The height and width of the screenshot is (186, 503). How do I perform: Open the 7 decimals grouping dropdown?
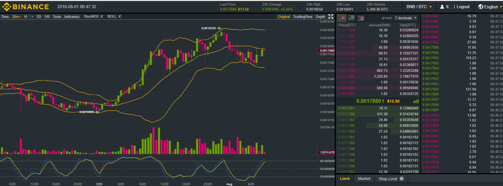[406, 18]
